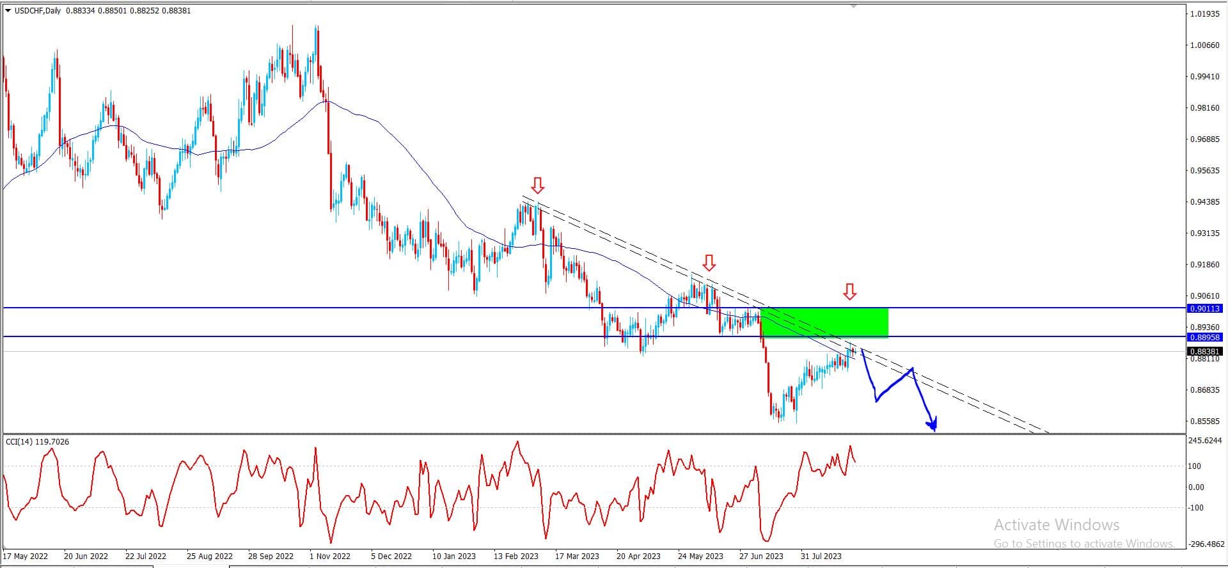This screenshot has width=1228, height=568.
Task: Click the 0.88958 price label
Action: [1205, 337]
